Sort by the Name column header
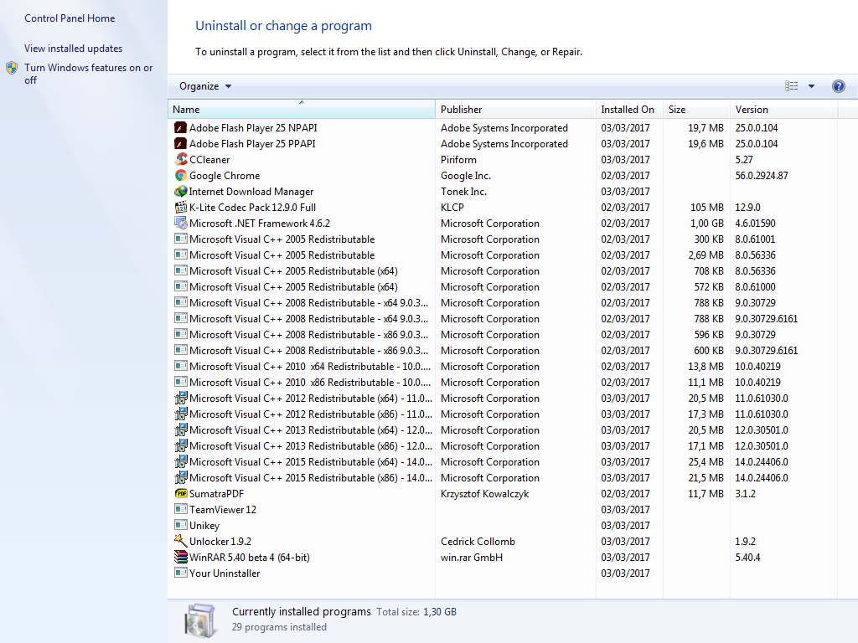The width and height of the screenshot is (858, 643). pos(301,110)
